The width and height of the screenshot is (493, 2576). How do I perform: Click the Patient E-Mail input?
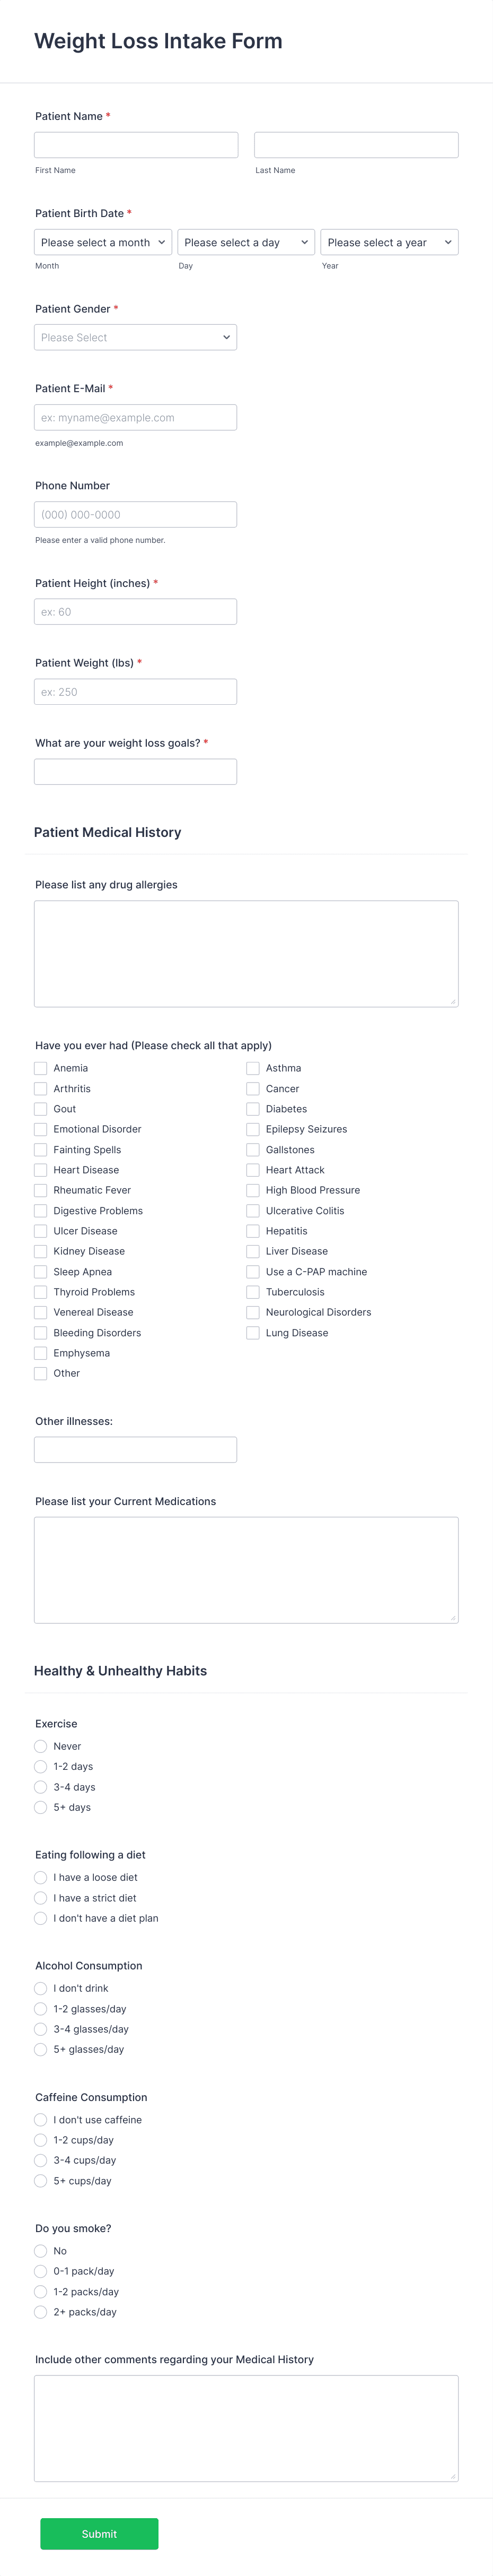click(136, 417)
